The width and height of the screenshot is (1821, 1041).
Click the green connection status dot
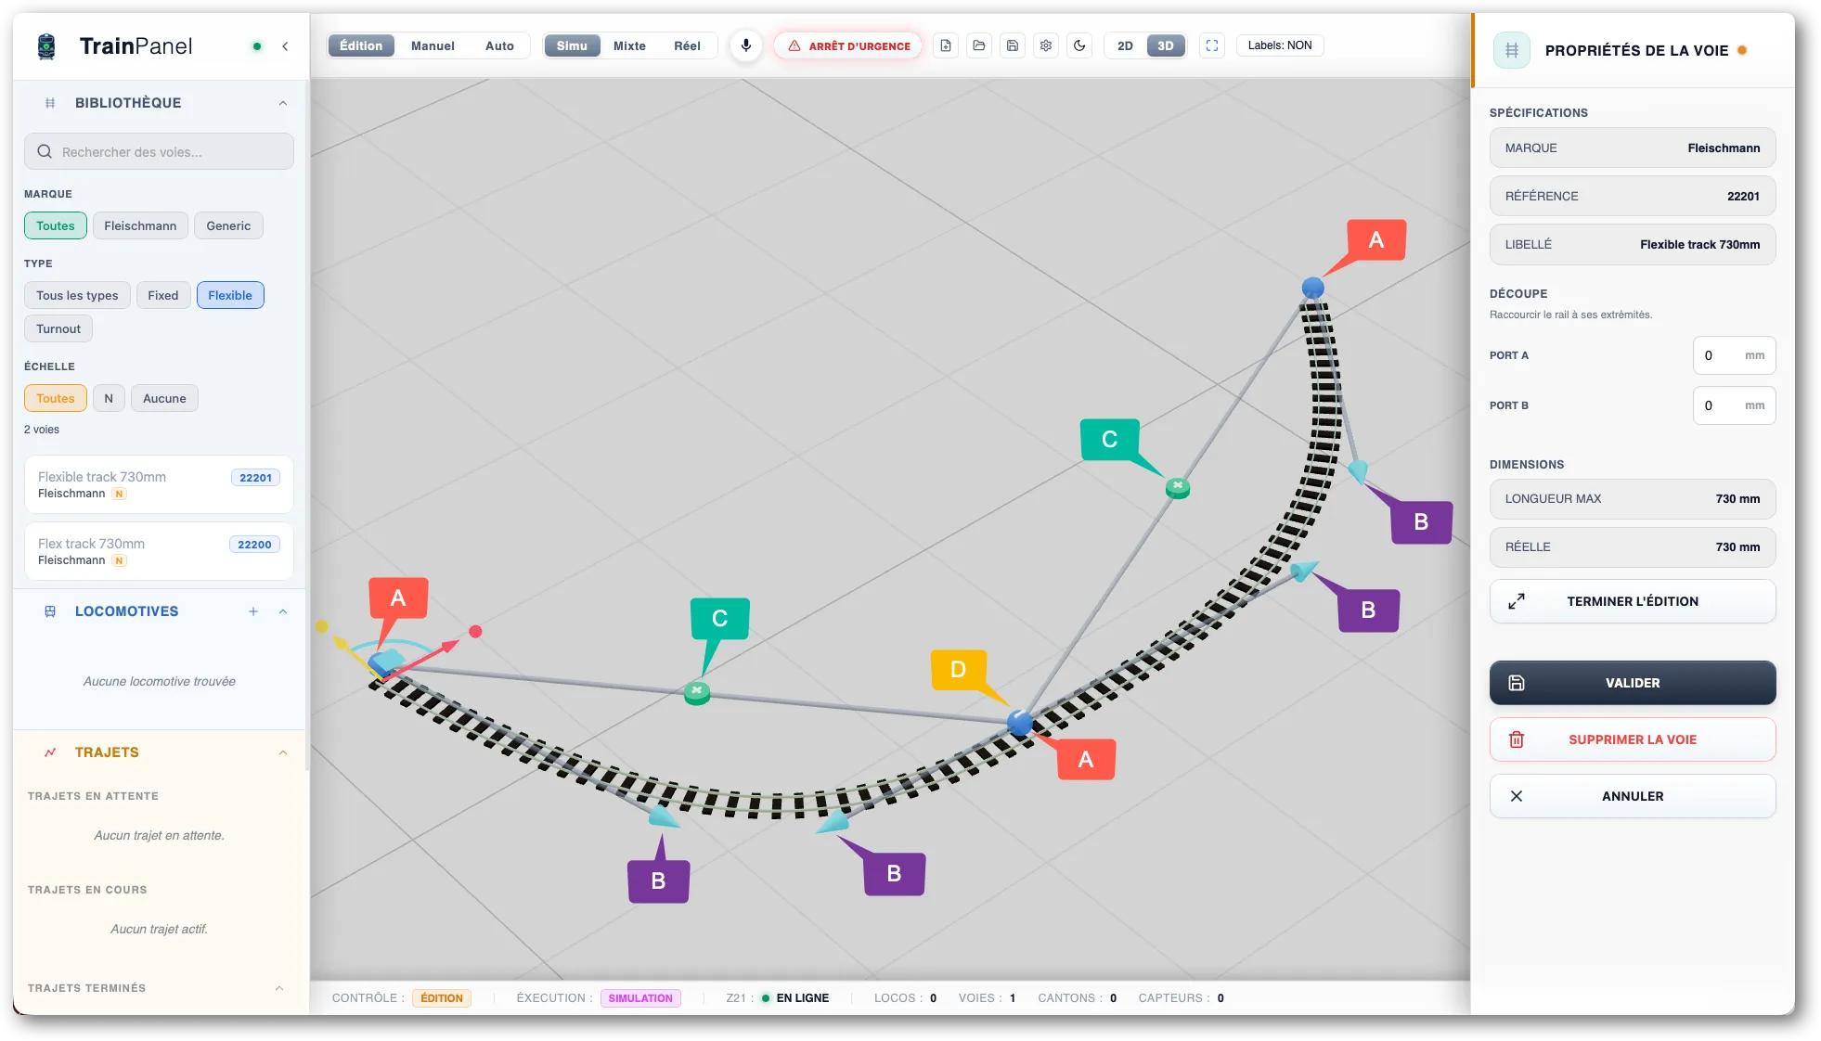tap(257, 46)
